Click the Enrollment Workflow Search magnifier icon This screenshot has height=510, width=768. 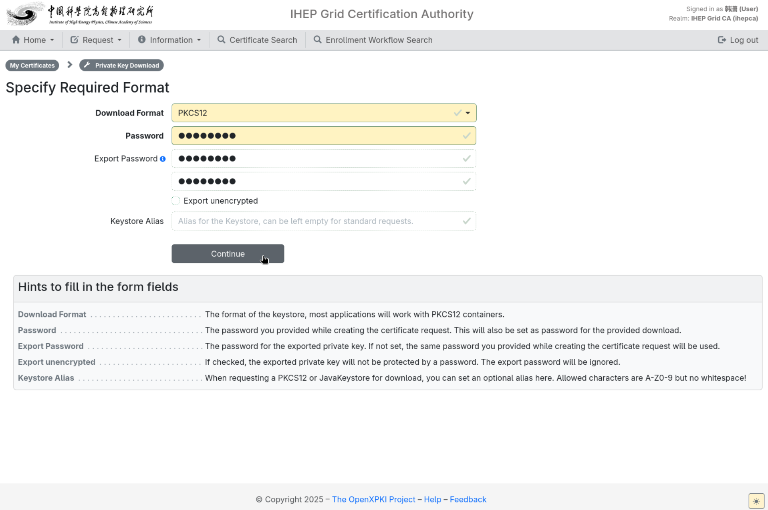pyautogui.click(x=318, y=40)
